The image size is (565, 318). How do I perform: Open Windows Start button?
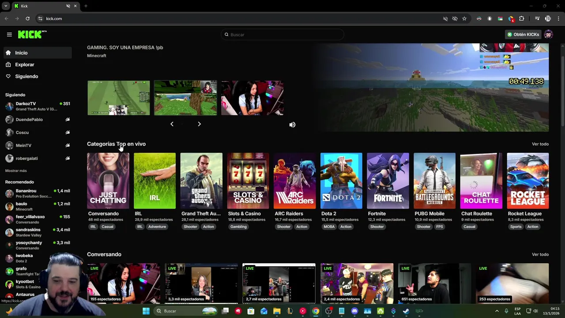pos(146,311)
